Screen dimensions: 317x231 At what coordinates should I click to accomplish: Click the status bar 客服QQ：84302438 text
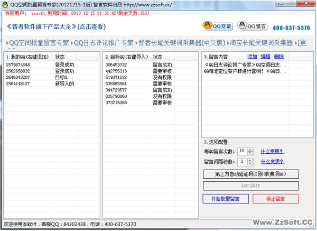(63, 224)
